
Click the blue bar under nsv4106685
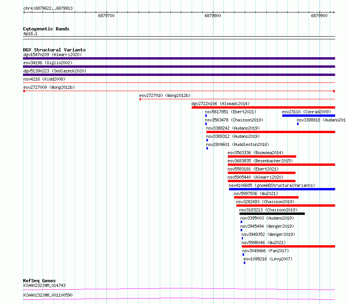282,189
